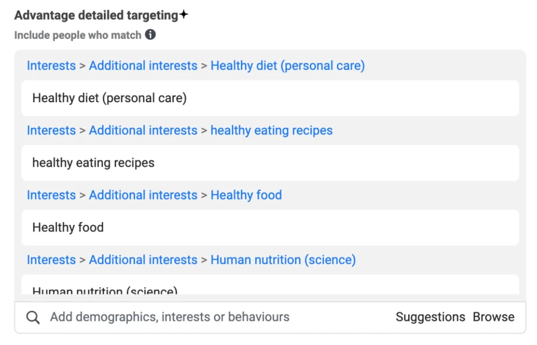Image resolution: width=537 pixels, height=345 pixels.
Task: Open the Suggestions list
Action: pyautogui.click(x=430, y=317)
